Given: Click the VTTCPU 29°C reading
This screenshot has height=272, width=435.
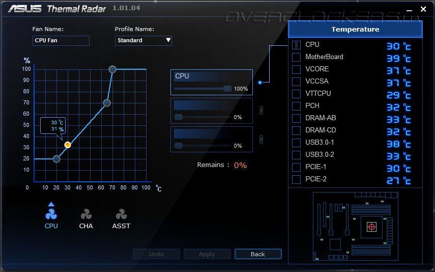Looking at the screenshot, I should tap(399, 95).
